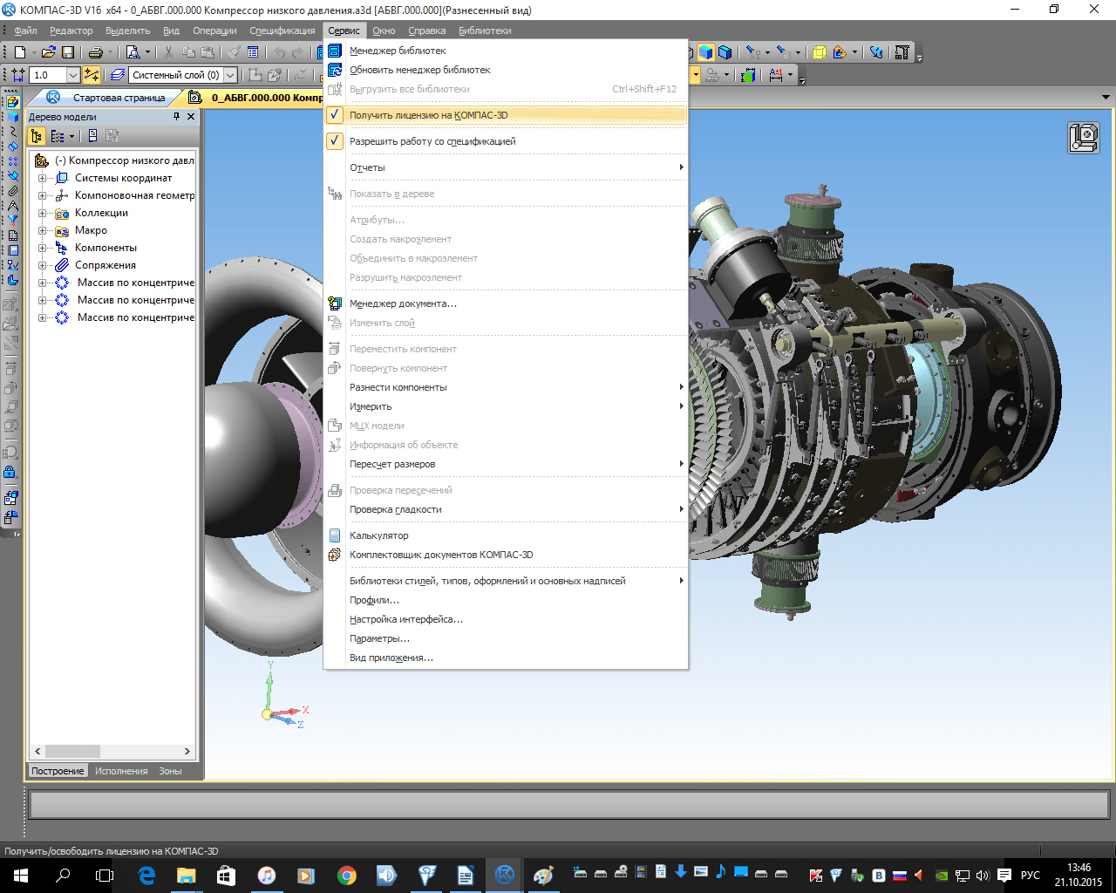The width and height of the screenshot is (1116, 893).
Task: Open the Системный слой dropdown
Action: pos(230,75)
